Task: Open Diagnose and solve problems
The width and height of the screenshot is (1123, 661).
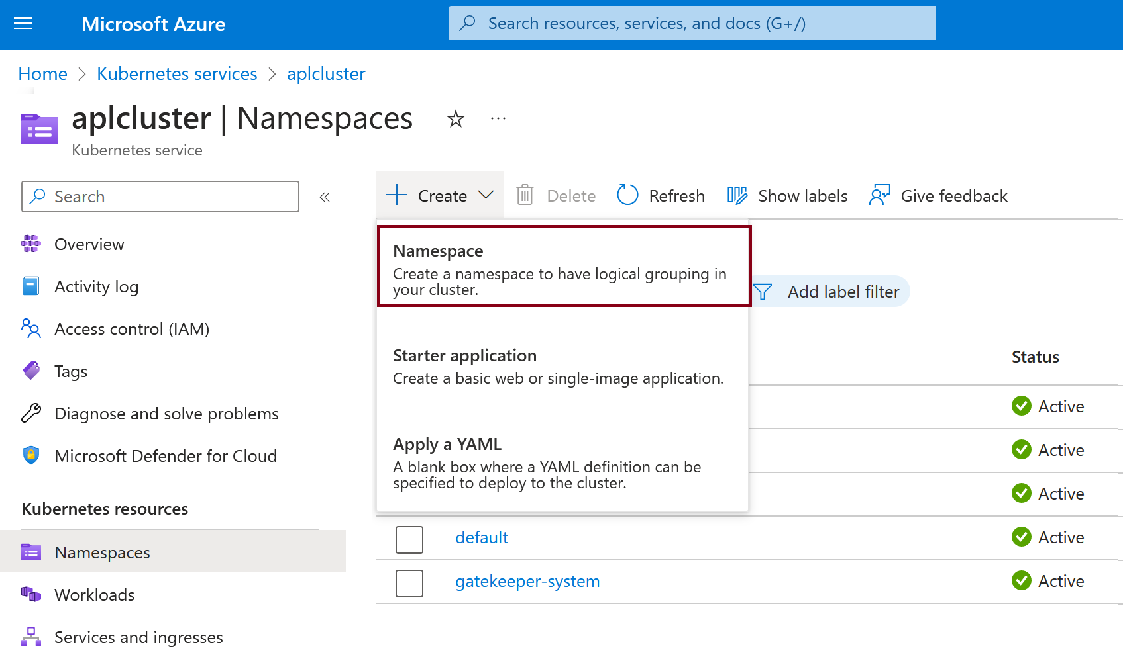Action: point(166,414)
